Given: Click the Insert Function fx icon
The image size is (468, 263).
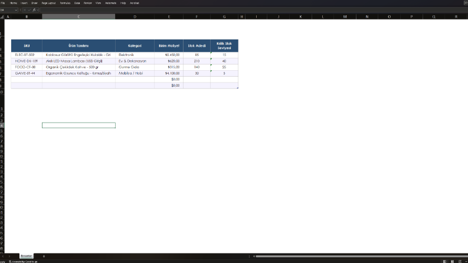Looking at the screenshot, I should click(34, 10).
